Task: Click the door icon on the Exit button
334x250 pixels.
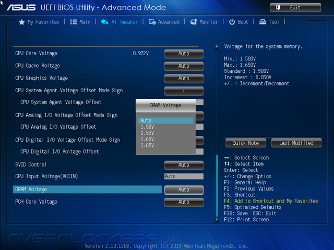Action: tap(278, 8)
